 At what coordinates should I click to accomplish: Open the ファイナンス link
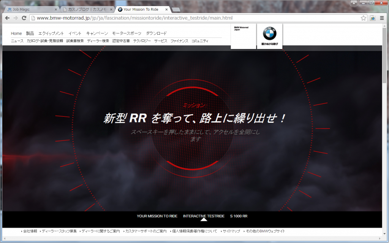click(x=179, y=41)
